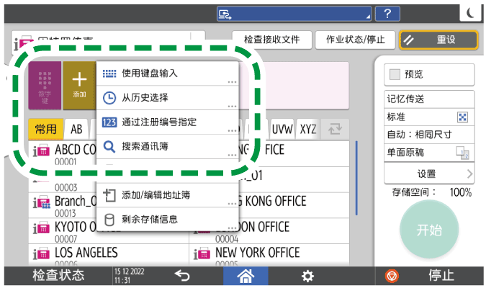
Task: Change the 标准 resolution setting
Action: pyautogui.click(x=428, y=117)
